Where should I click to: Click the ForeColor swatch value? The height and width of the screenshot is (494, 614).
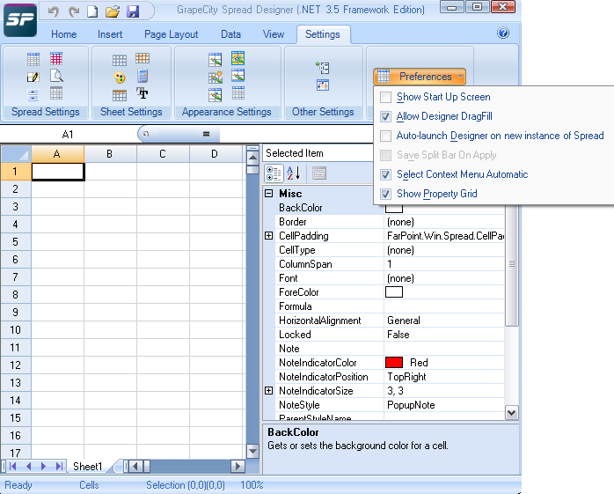click(x=394, y=292)
